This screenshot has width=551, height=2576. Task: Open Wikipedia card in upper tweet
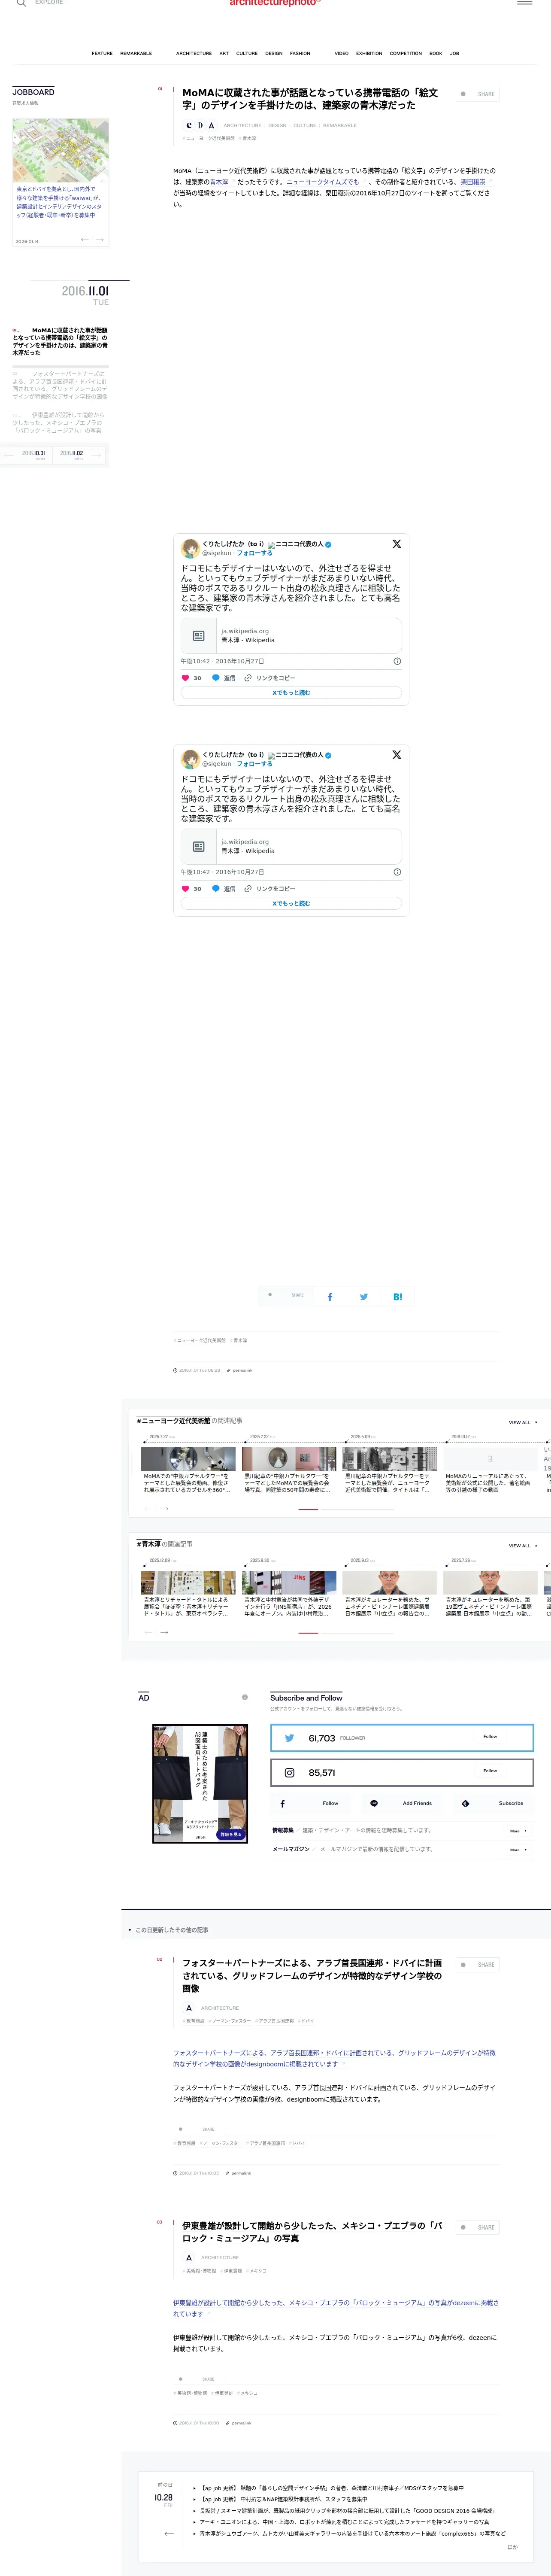click(291, 636)
